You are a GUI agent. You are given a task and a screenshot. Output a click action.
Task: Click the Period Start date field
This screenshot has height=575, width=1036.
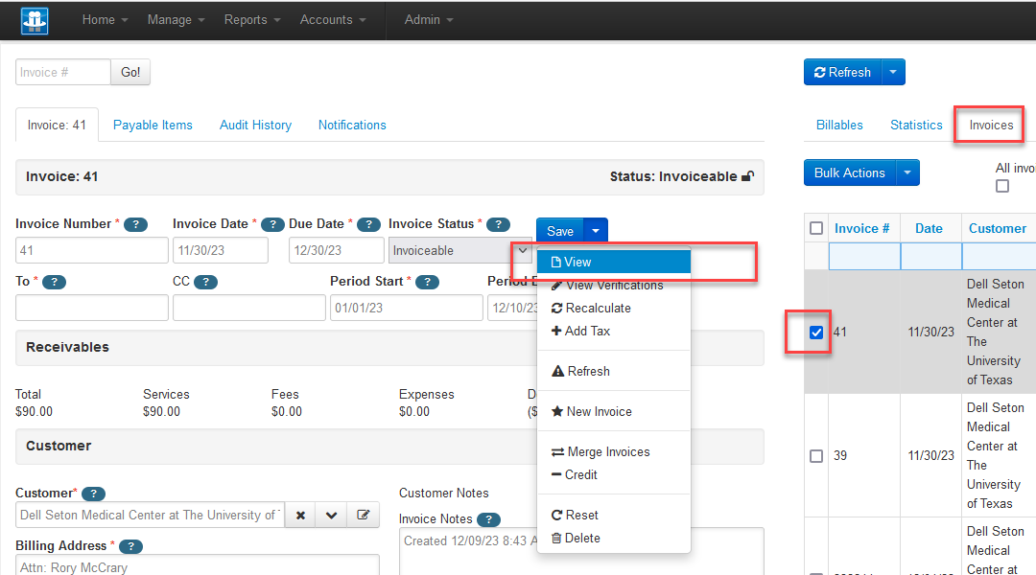pos(407,308)
